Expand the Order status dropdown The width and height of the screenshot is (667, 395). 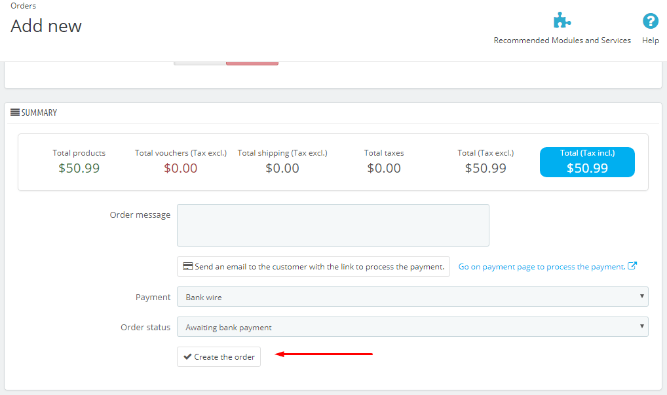pyautogui.click(x=412, y=327)
